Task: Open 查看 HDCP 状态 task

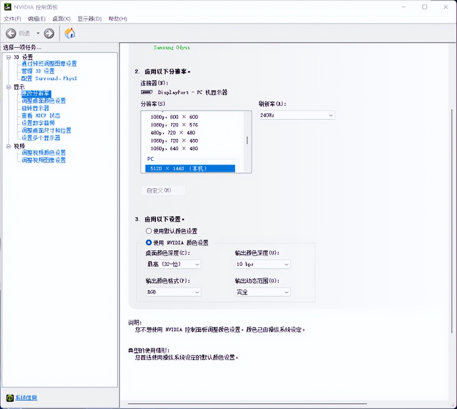Action: tap(41, 116)
